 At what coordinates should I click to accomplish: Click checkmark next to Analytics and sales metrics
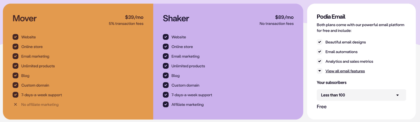pos(320,61)
